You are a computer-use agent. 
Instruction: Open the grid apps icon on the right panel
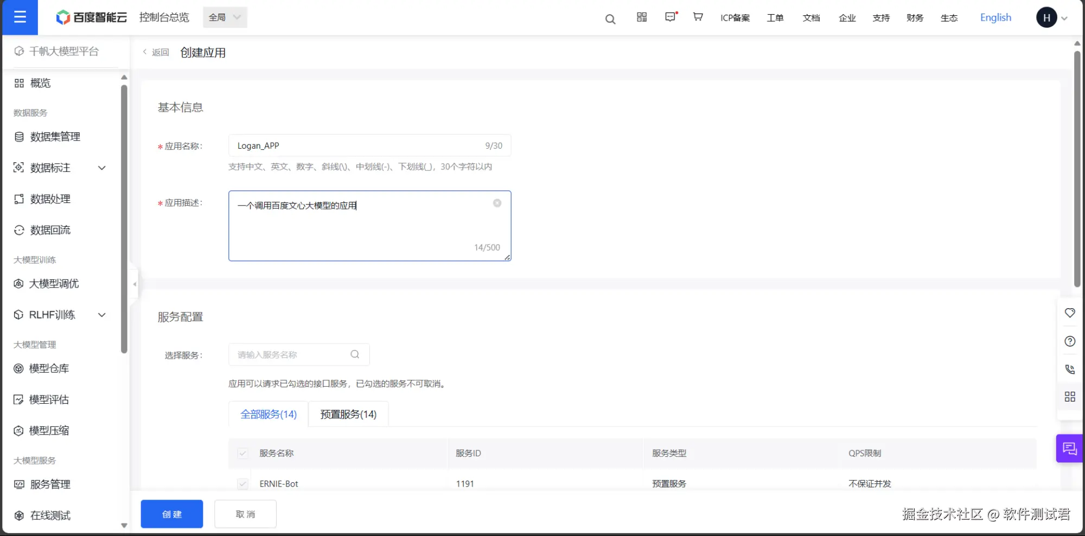point(1070,397)
